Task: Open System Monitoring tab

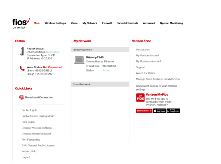Action: [x=171, y=23]
